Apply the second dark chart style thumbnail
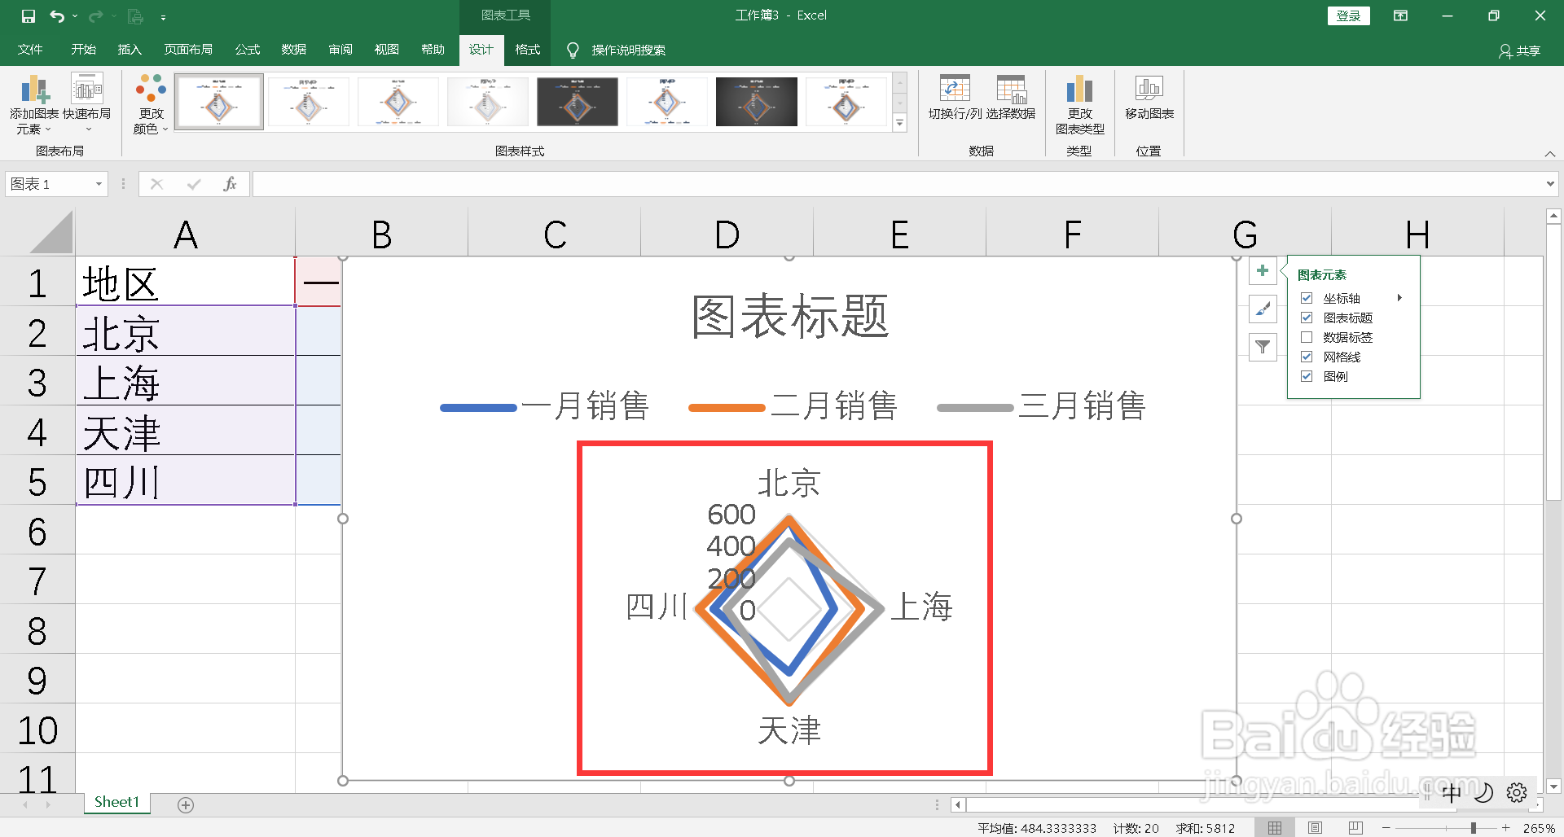Viewport: 1564px width, 837px height. point(757,102)
